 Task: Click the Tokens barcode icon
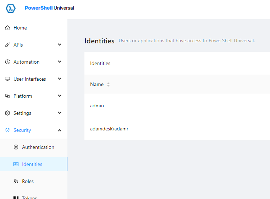pos(16,198)
